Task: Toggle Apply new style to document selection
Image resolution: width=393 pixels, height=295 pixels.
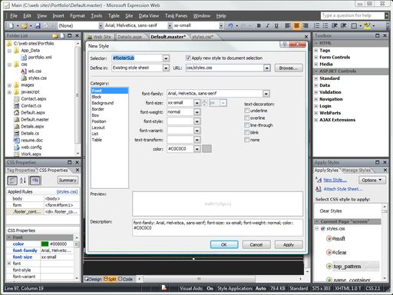Action: point(188,58)
